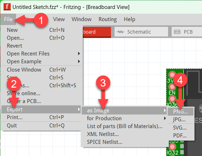Open the Window menu

(81, 19)
